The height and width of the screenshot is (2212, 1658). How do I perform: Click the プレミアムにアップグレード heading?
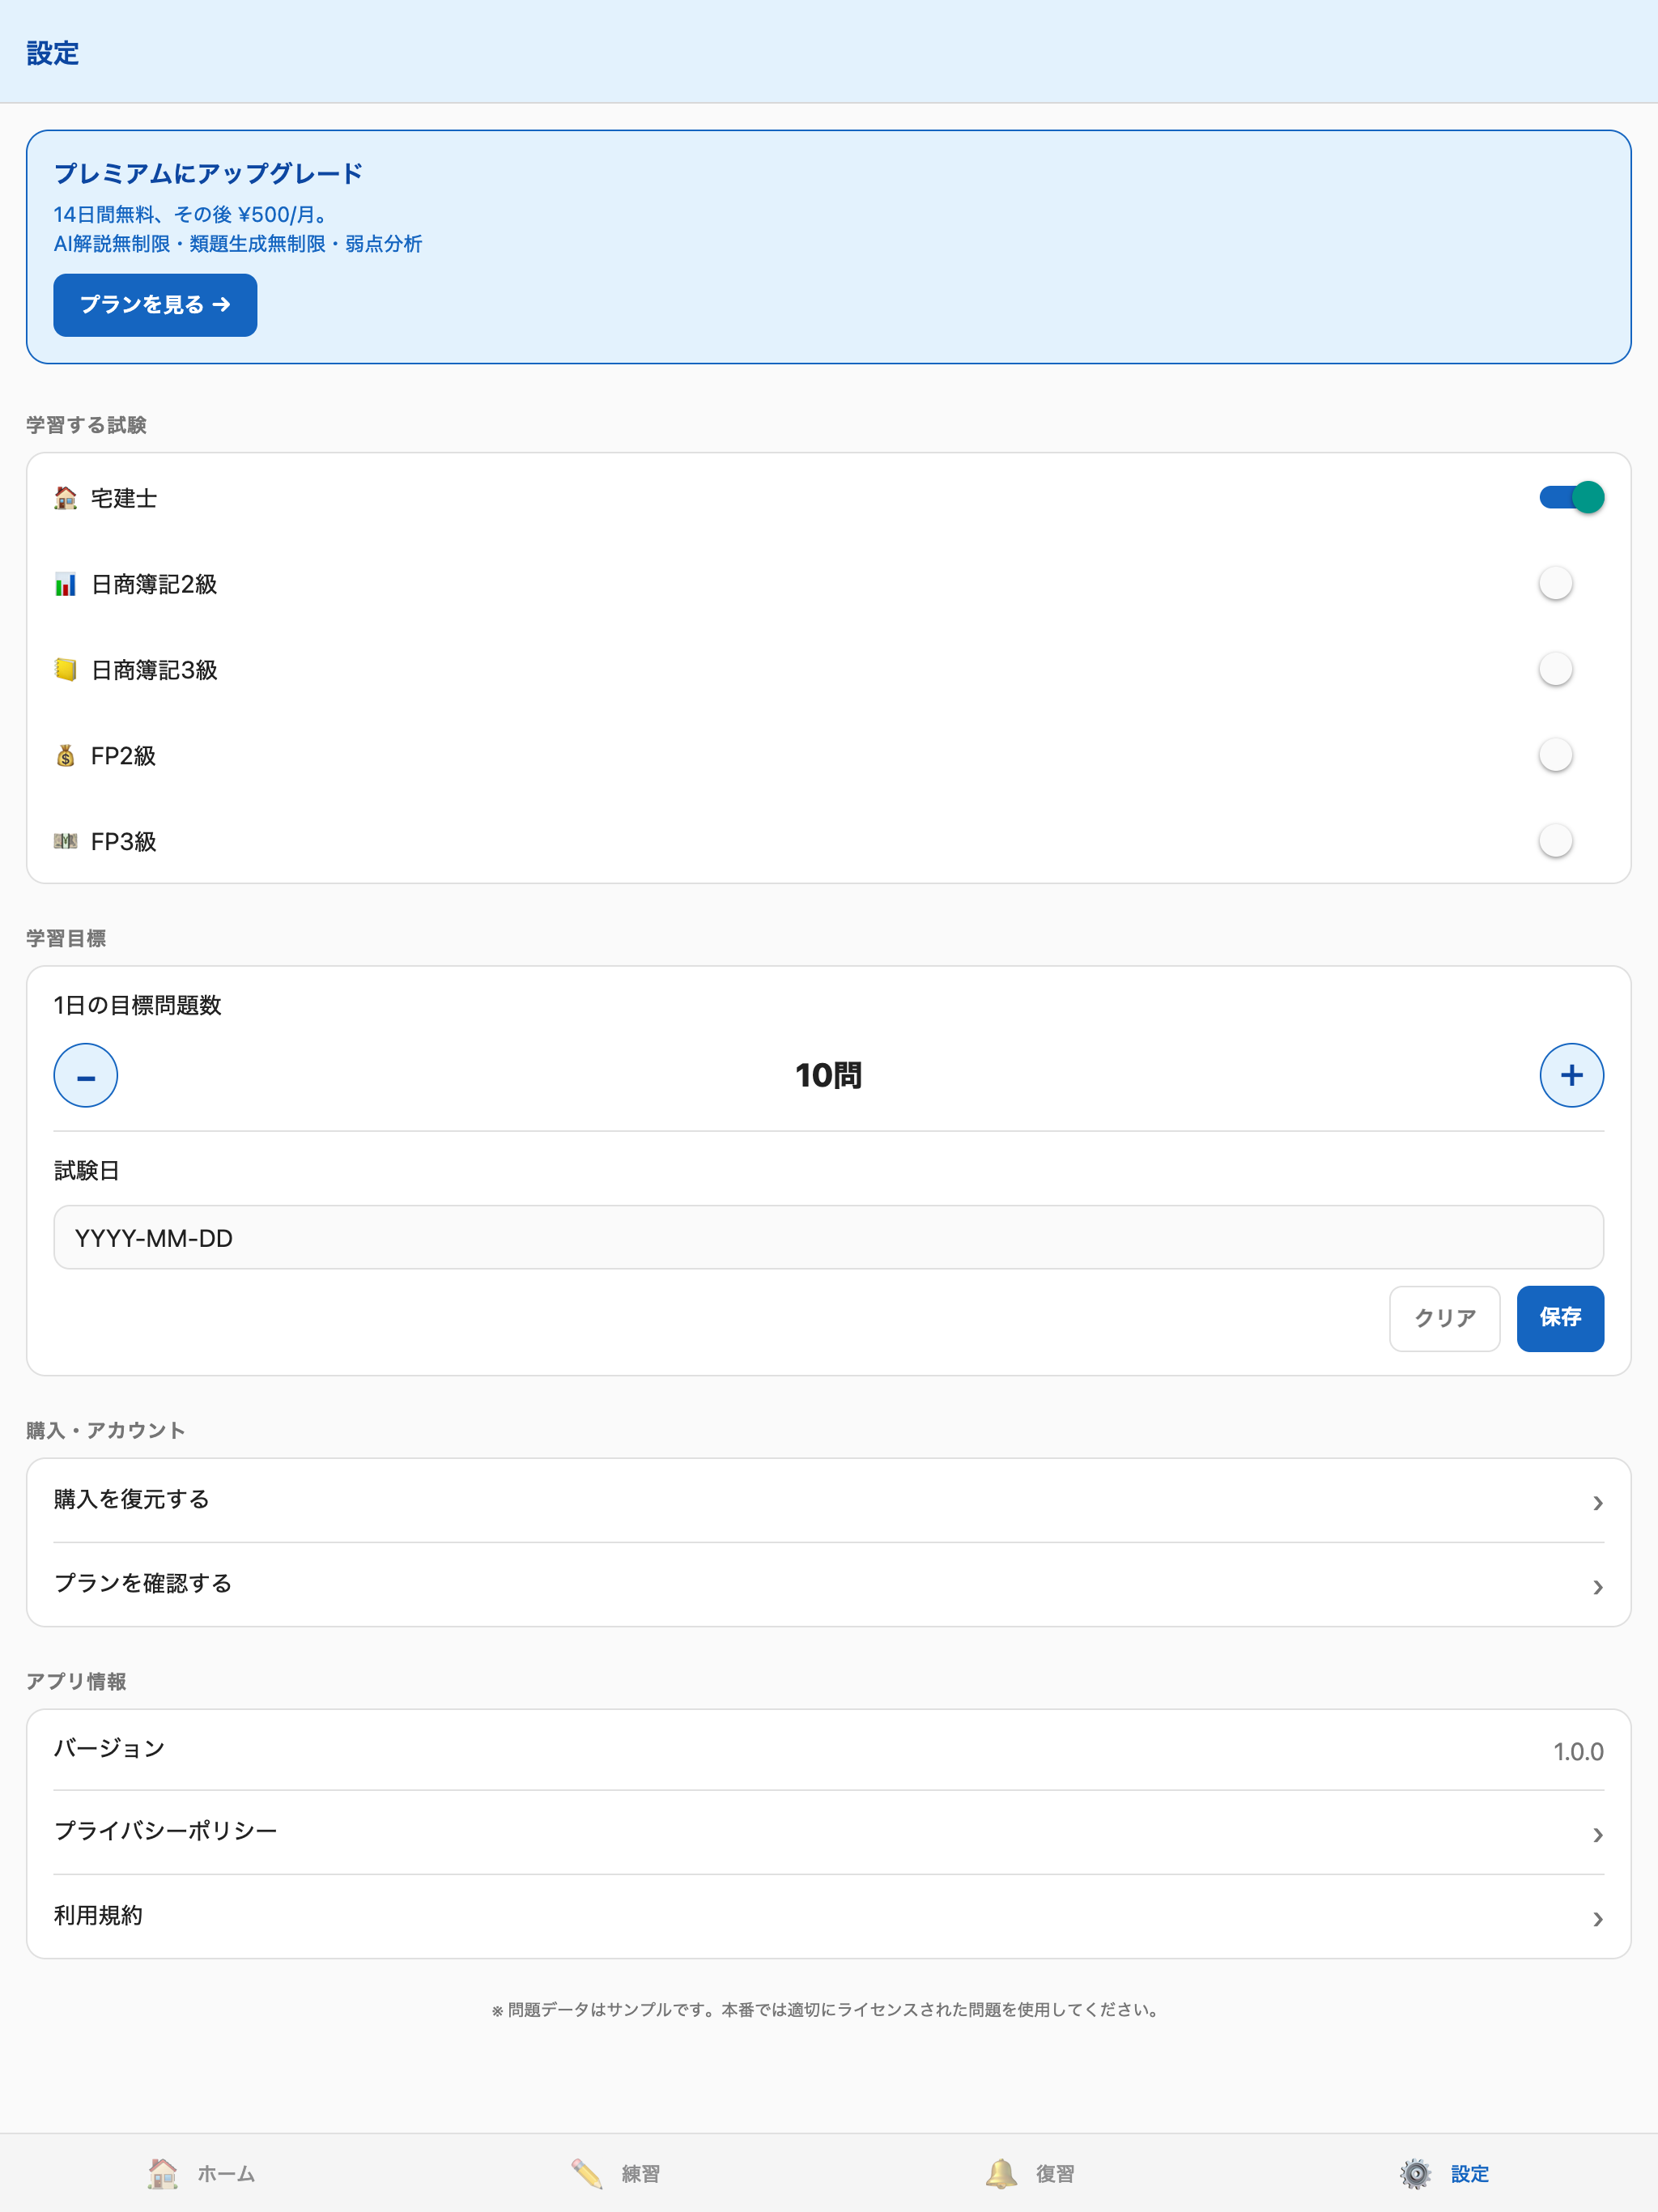click(x=208, y=173)
